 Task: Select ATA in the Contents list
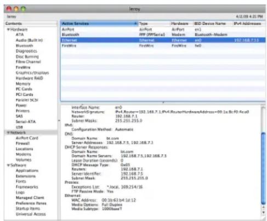pyautogui.click(x=20, y=35)
